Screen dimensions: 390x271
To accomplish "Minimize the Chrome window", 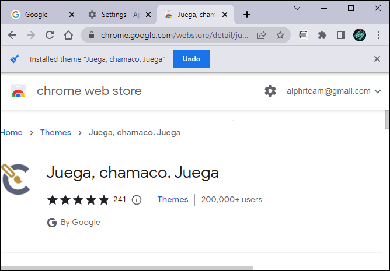I will pos(324,8).
